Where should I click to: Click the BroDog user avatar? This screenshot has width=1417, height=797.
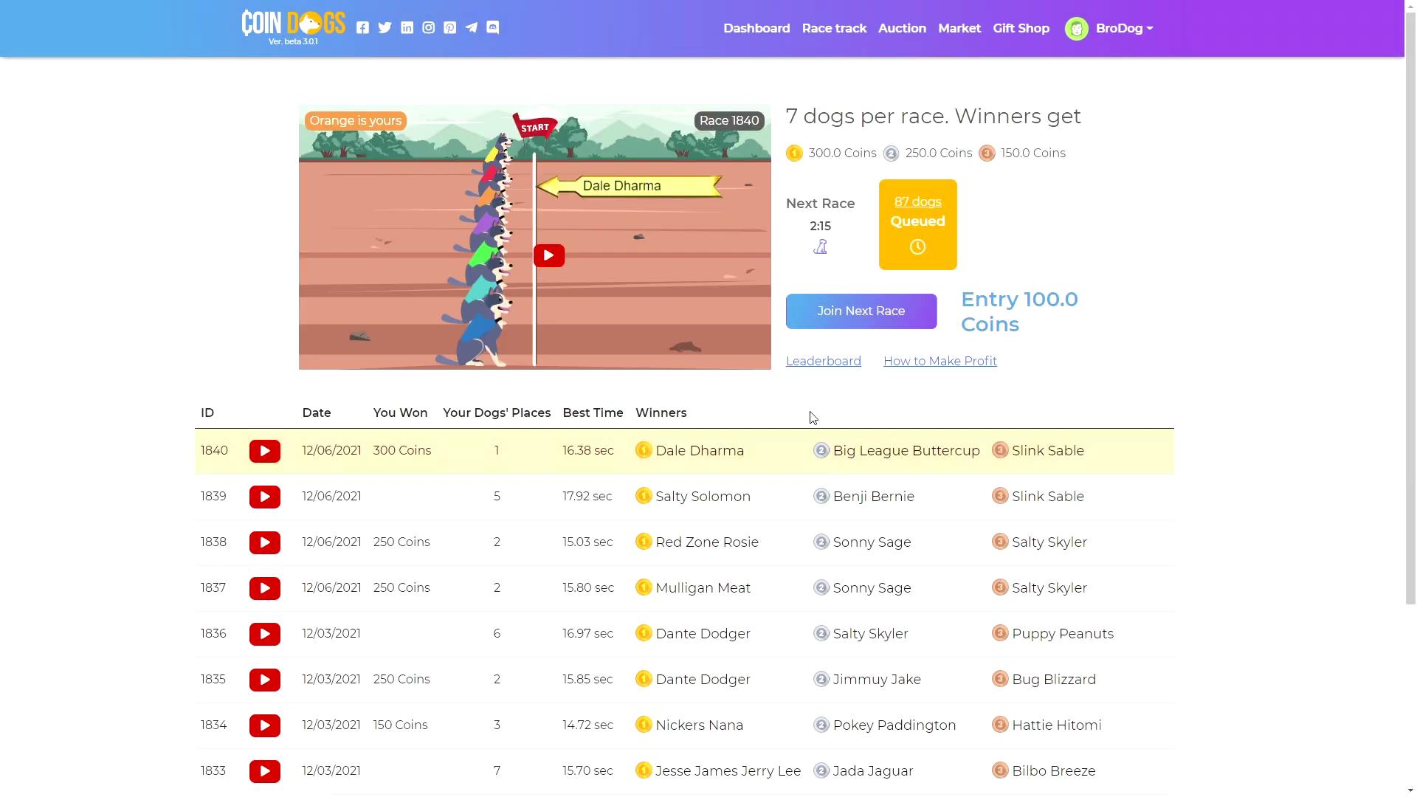[x=1076, y=29]
